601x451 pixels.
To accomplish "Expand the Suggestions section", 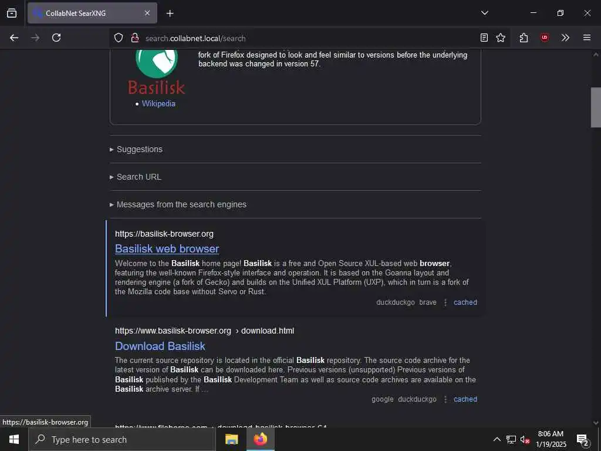I will [140, 149].
